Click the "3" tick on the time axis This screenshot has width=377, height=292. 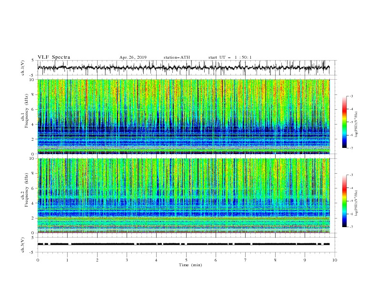click(x=127, y=260)
